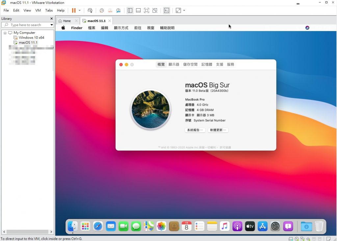Open the VM menu
Image resolution: width=337 pixels, height=241 pixels.
38,11
